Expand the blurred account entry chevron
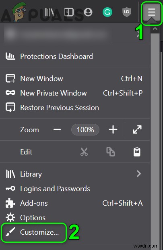This screenshot has height=250, width=163. pos(138,34)
